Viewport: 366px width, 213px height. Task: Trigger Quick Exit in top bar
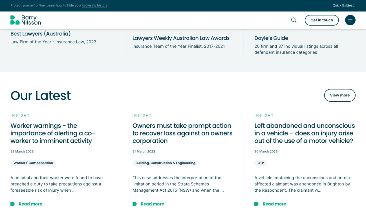click(x=344, y=5)
